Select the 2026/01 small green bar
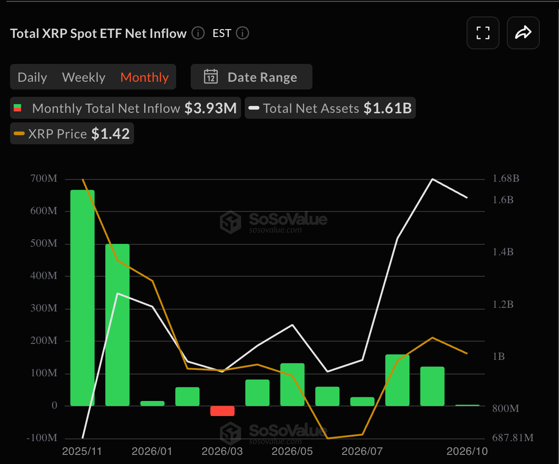Viewport: 559px width, 464px height. coord(152,403)
